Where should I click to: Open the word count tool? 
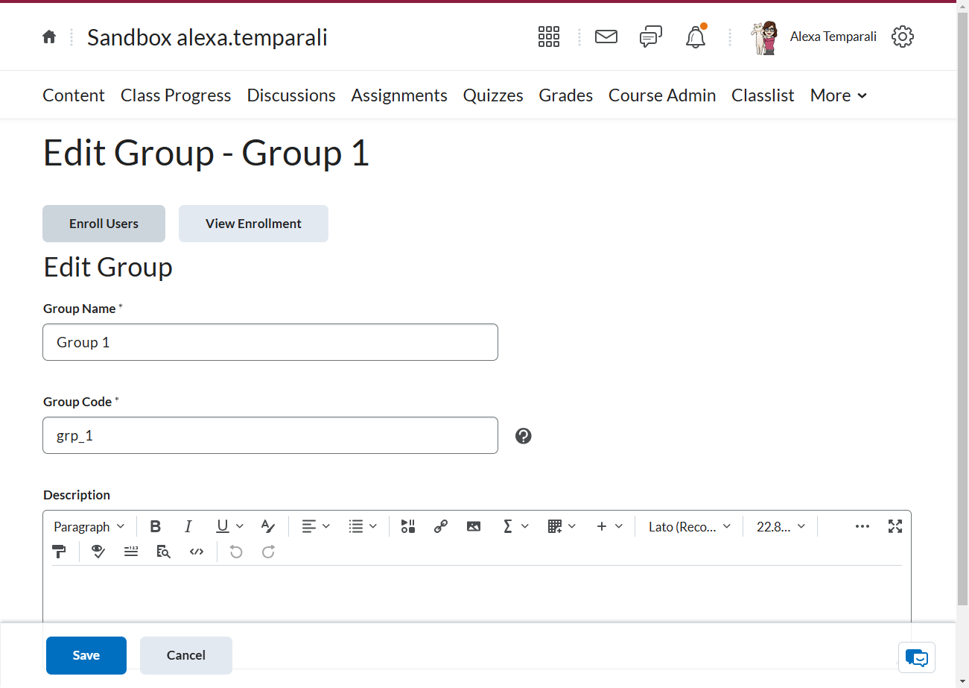pyautogui.click(x=131, y=552)
